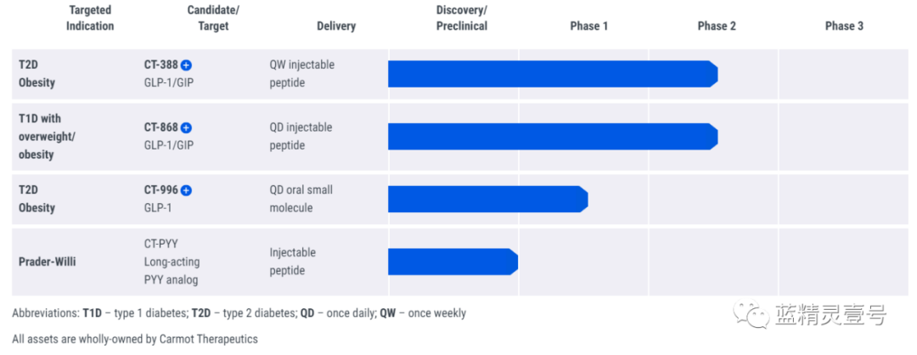Expand the plus icon beside CT-388
This screenshot has width=917, height=355.
(x=187, y=65)
